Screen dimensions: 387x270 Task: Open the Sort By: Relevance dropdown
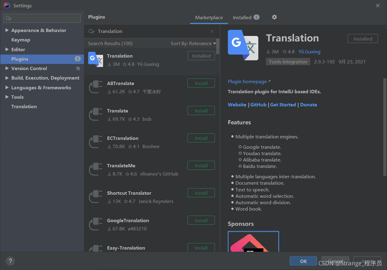tap(193, 44)
